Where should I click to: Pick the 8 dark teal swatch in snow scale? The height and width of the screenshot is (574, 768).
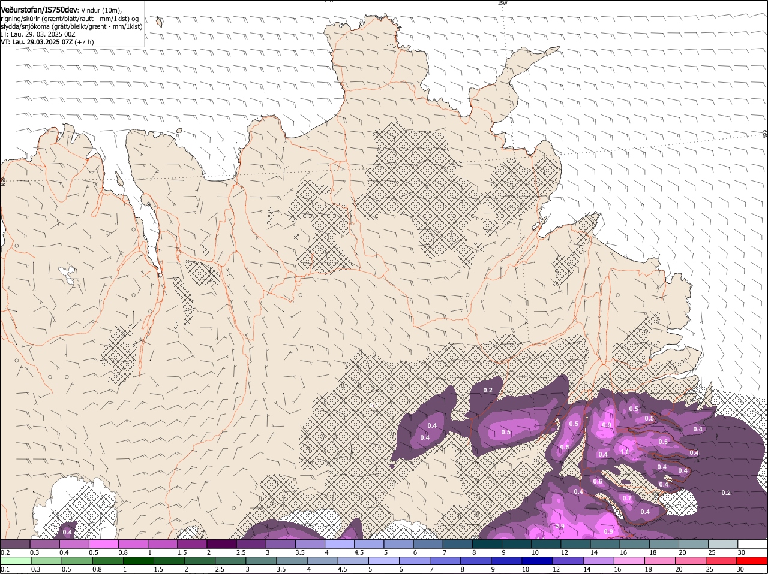pos(487,543)
